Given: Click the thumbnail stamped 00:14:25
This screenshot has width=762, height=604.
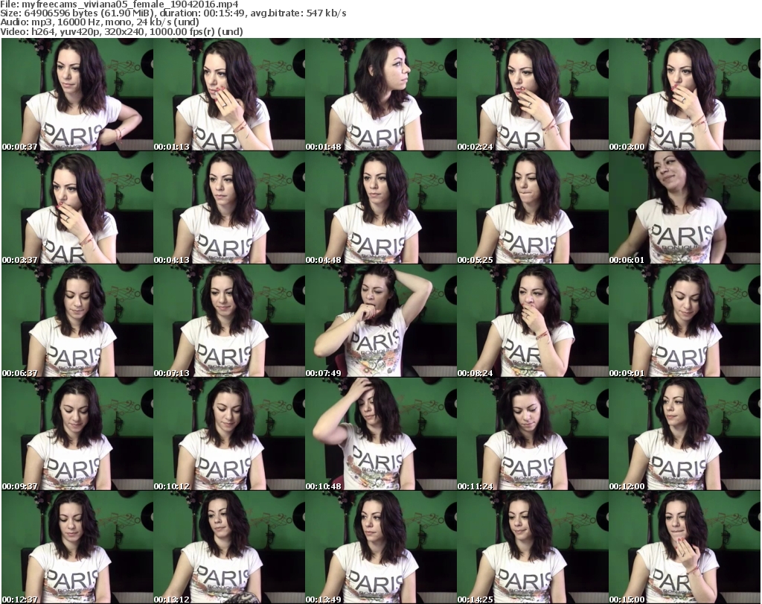Looking at the screenshot, I should coord(533,547).
